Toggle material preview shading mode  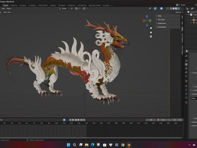[x=176, y=9]
